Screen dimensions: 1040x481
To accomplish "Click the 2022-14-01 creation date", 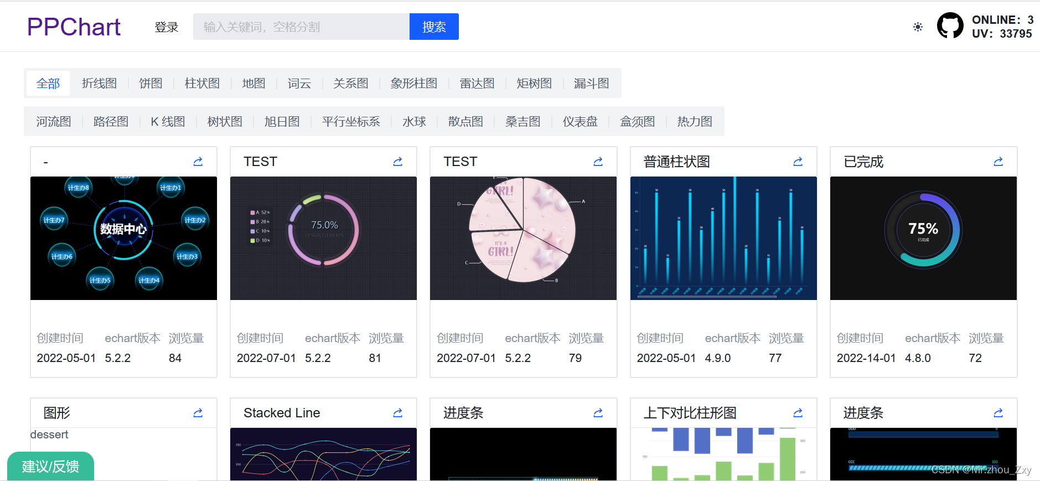I will tap(866, 358).
